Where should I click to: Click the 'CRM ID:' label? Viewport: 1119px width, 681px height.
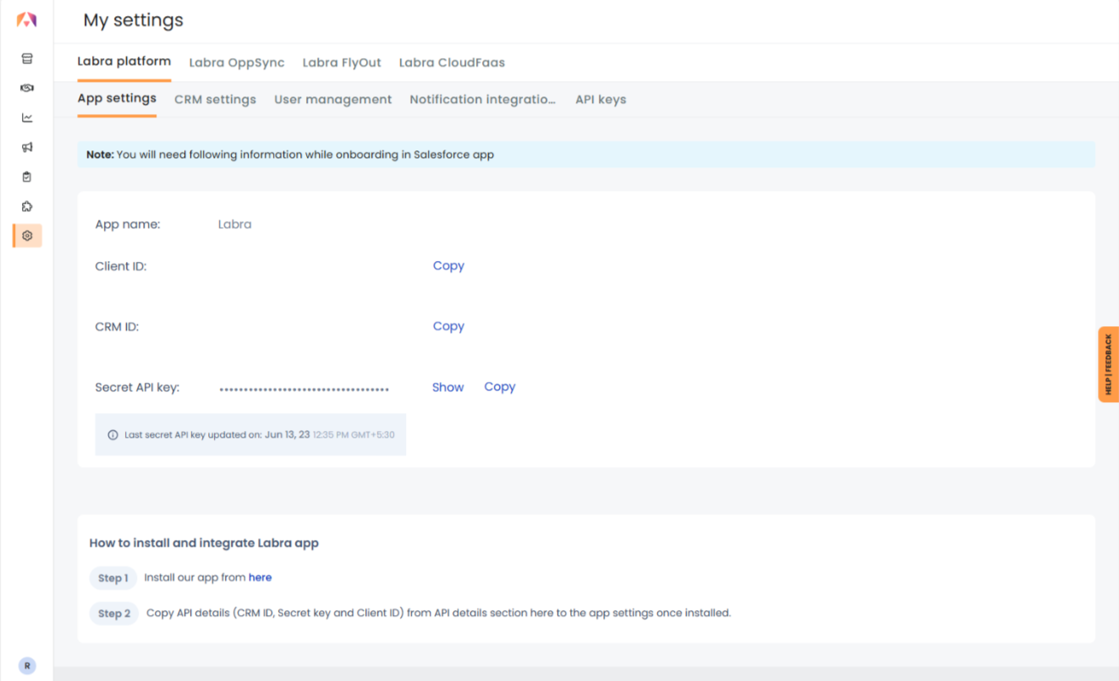[x=117, y=326]
